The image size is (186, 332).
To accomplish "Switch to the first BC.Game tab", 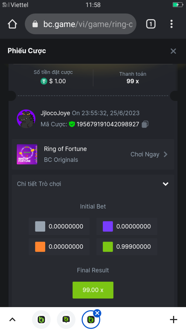I will coord(41,320).
